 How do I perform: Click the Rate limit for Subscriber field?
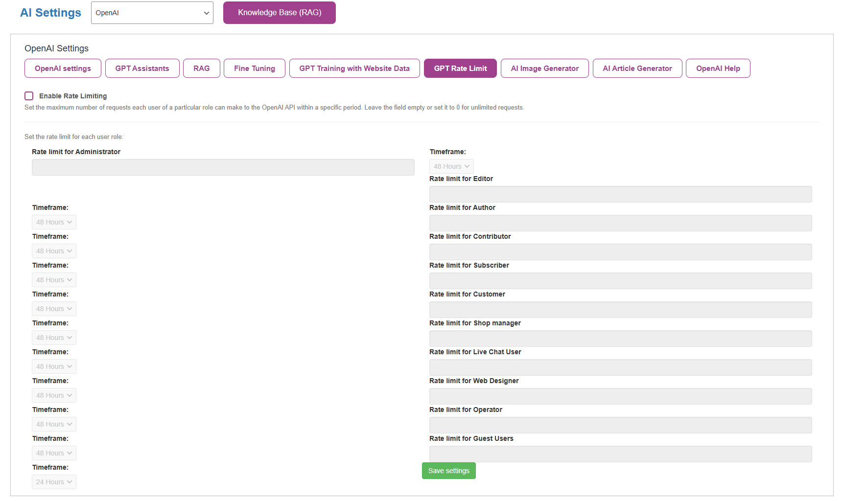pyautogui.click(x=620, y=281)
